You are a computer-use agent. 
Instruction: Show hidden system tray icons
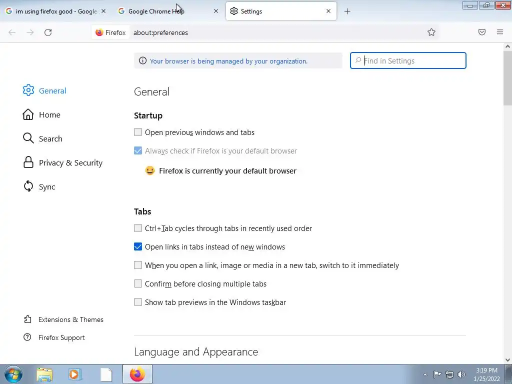(425, 374)
